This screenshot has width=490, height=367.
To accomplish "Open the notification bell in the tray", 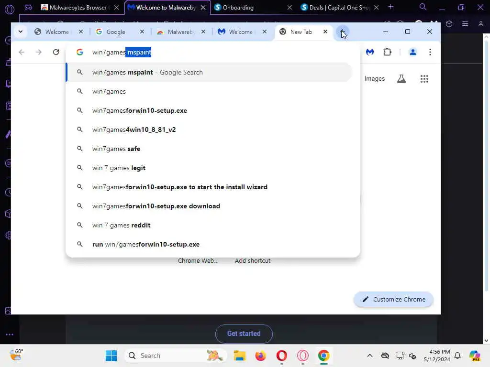I will (x=457, y=356).
